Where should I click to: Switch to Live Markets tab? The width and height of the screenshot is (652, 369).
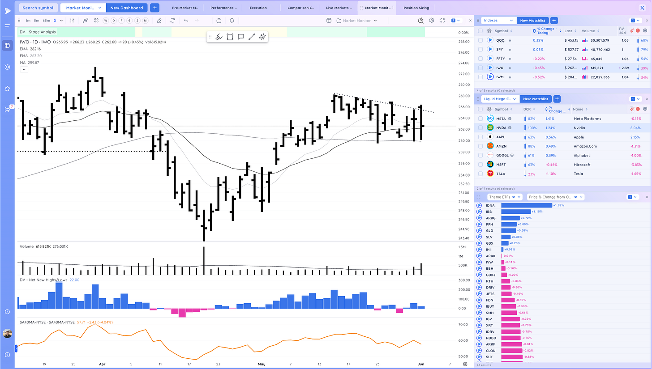pyautogui.click(x=339, y=8)
